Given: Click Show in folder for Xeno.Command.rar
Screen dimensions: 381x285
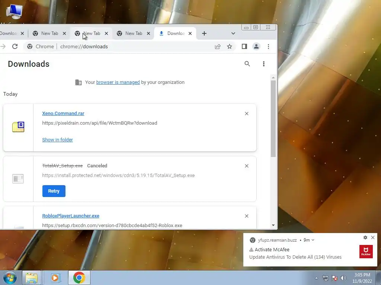Looking at the screenshot, I should [x=57, y=140].
